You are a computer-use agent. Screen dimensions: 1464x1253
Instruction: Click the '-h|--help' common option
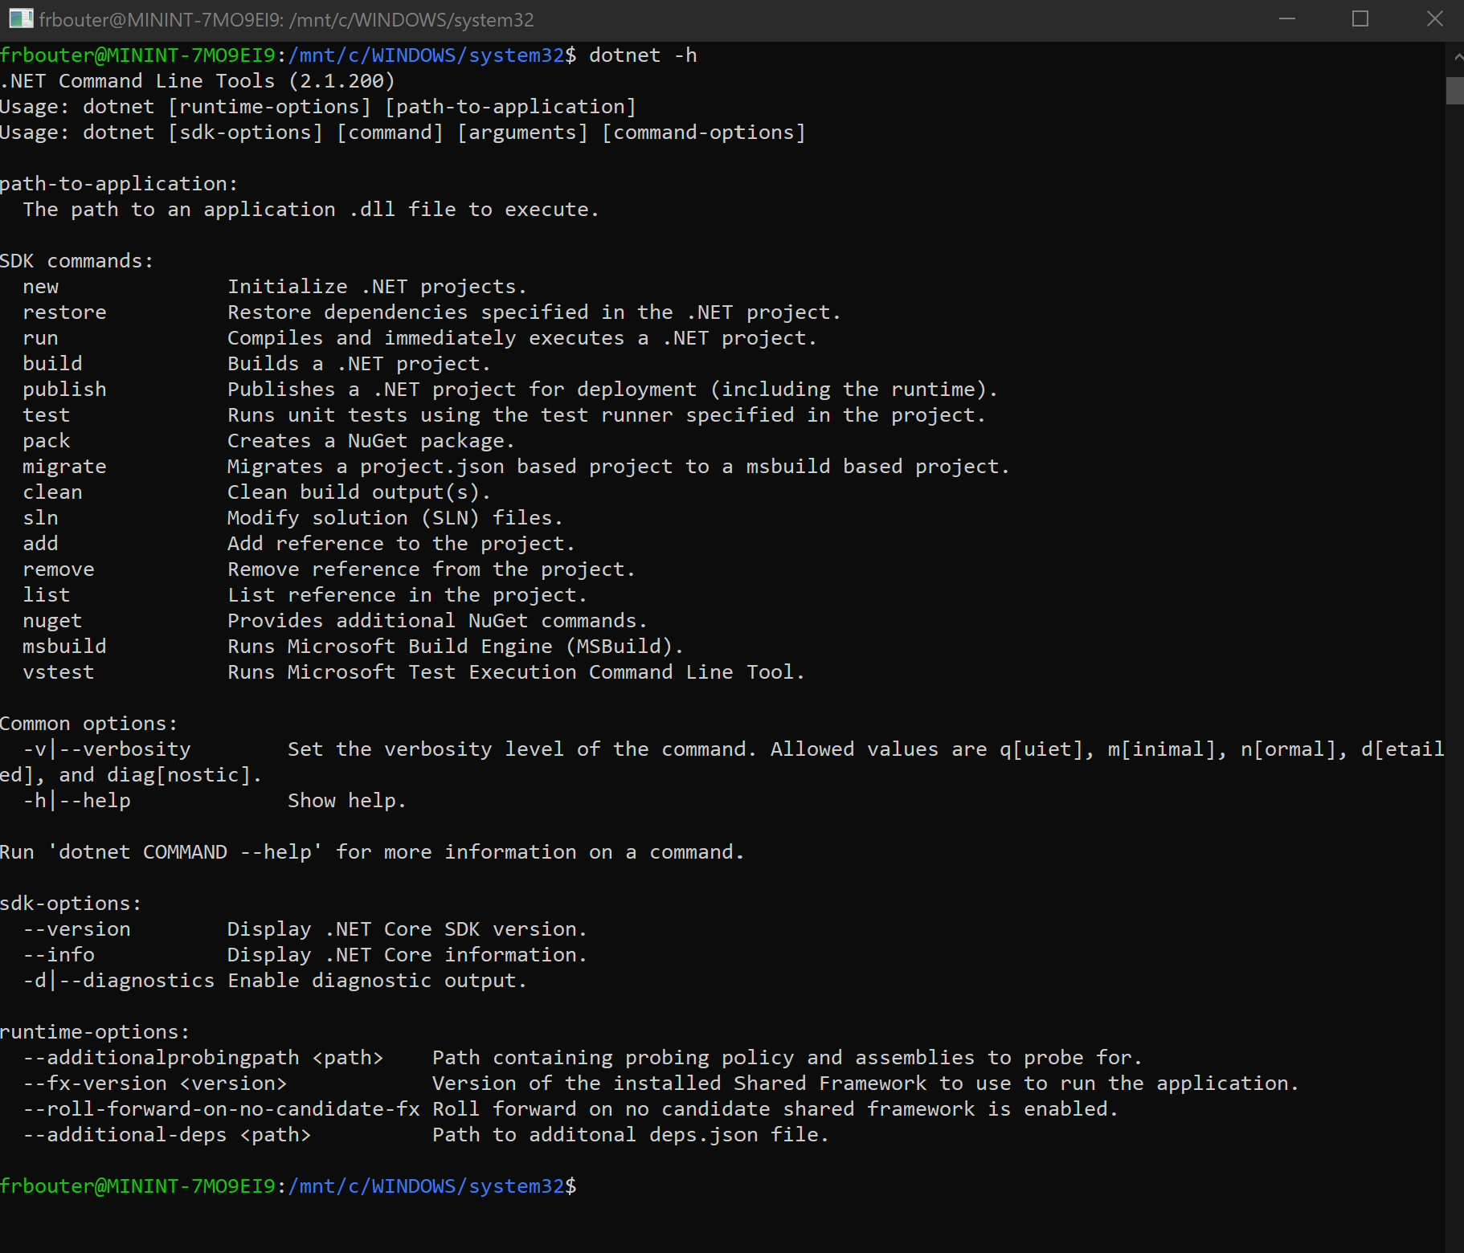click(76, 801)
